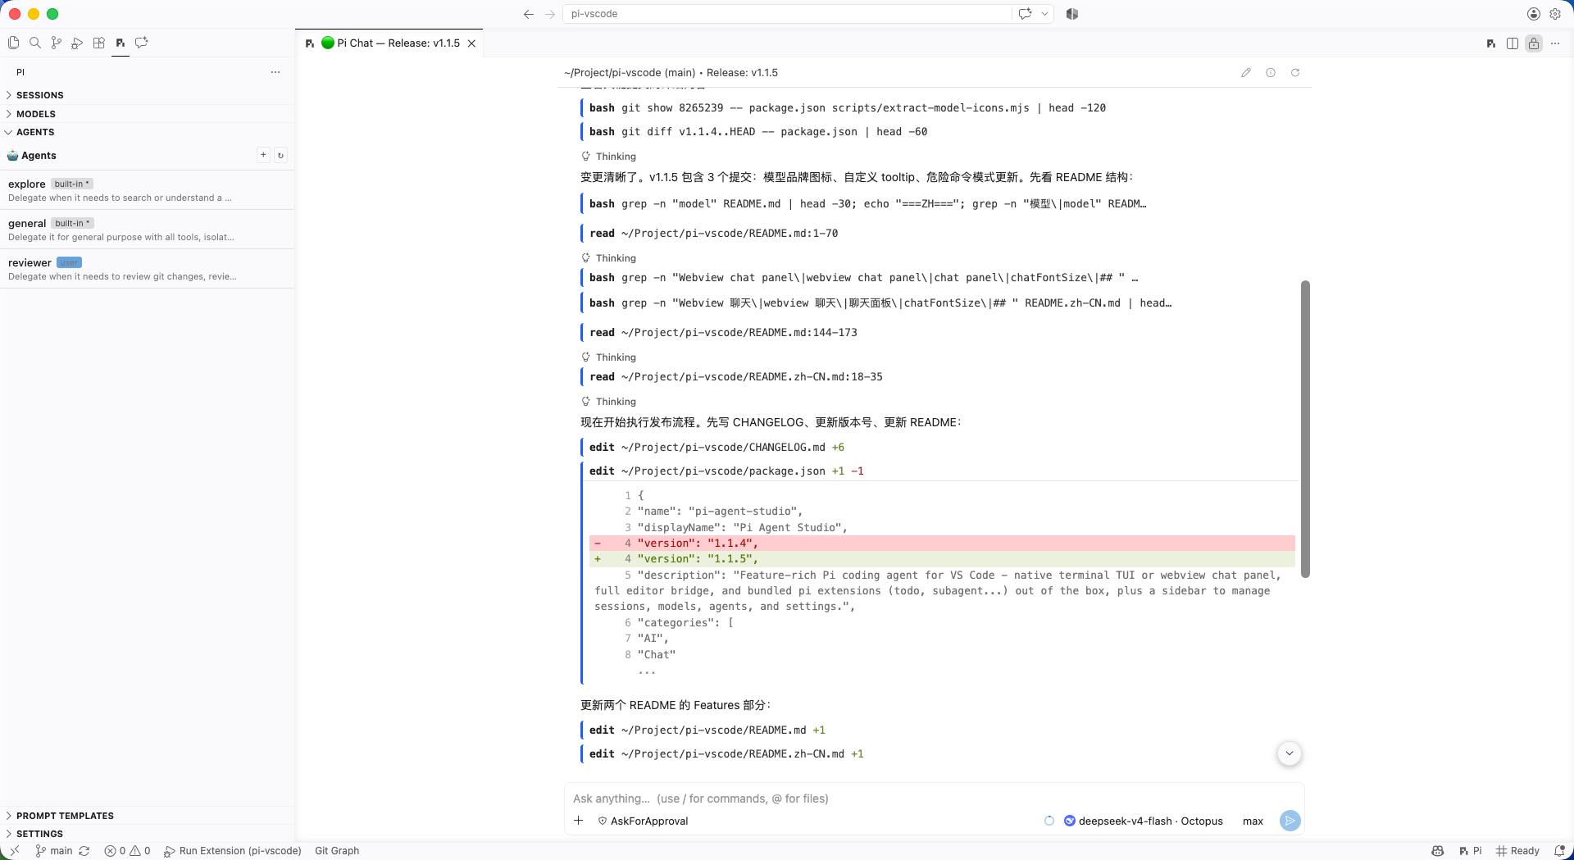
Task: Click the scroll-to-bottom chevron button
Action: point(1289,753)
